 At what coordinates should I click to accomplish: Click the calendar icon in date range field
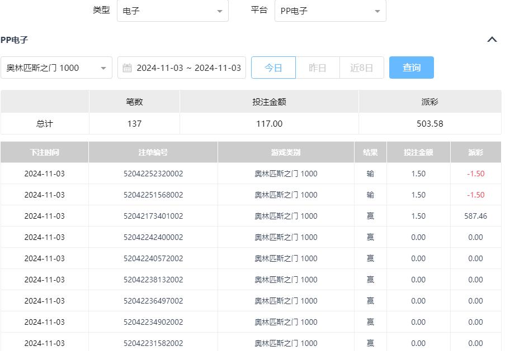(x=127, y=68)
